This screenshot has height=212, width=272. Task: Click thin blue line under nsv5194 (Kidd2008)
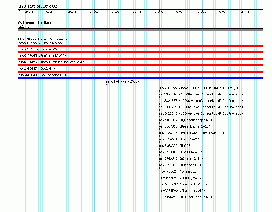click(x=185, y=84)
